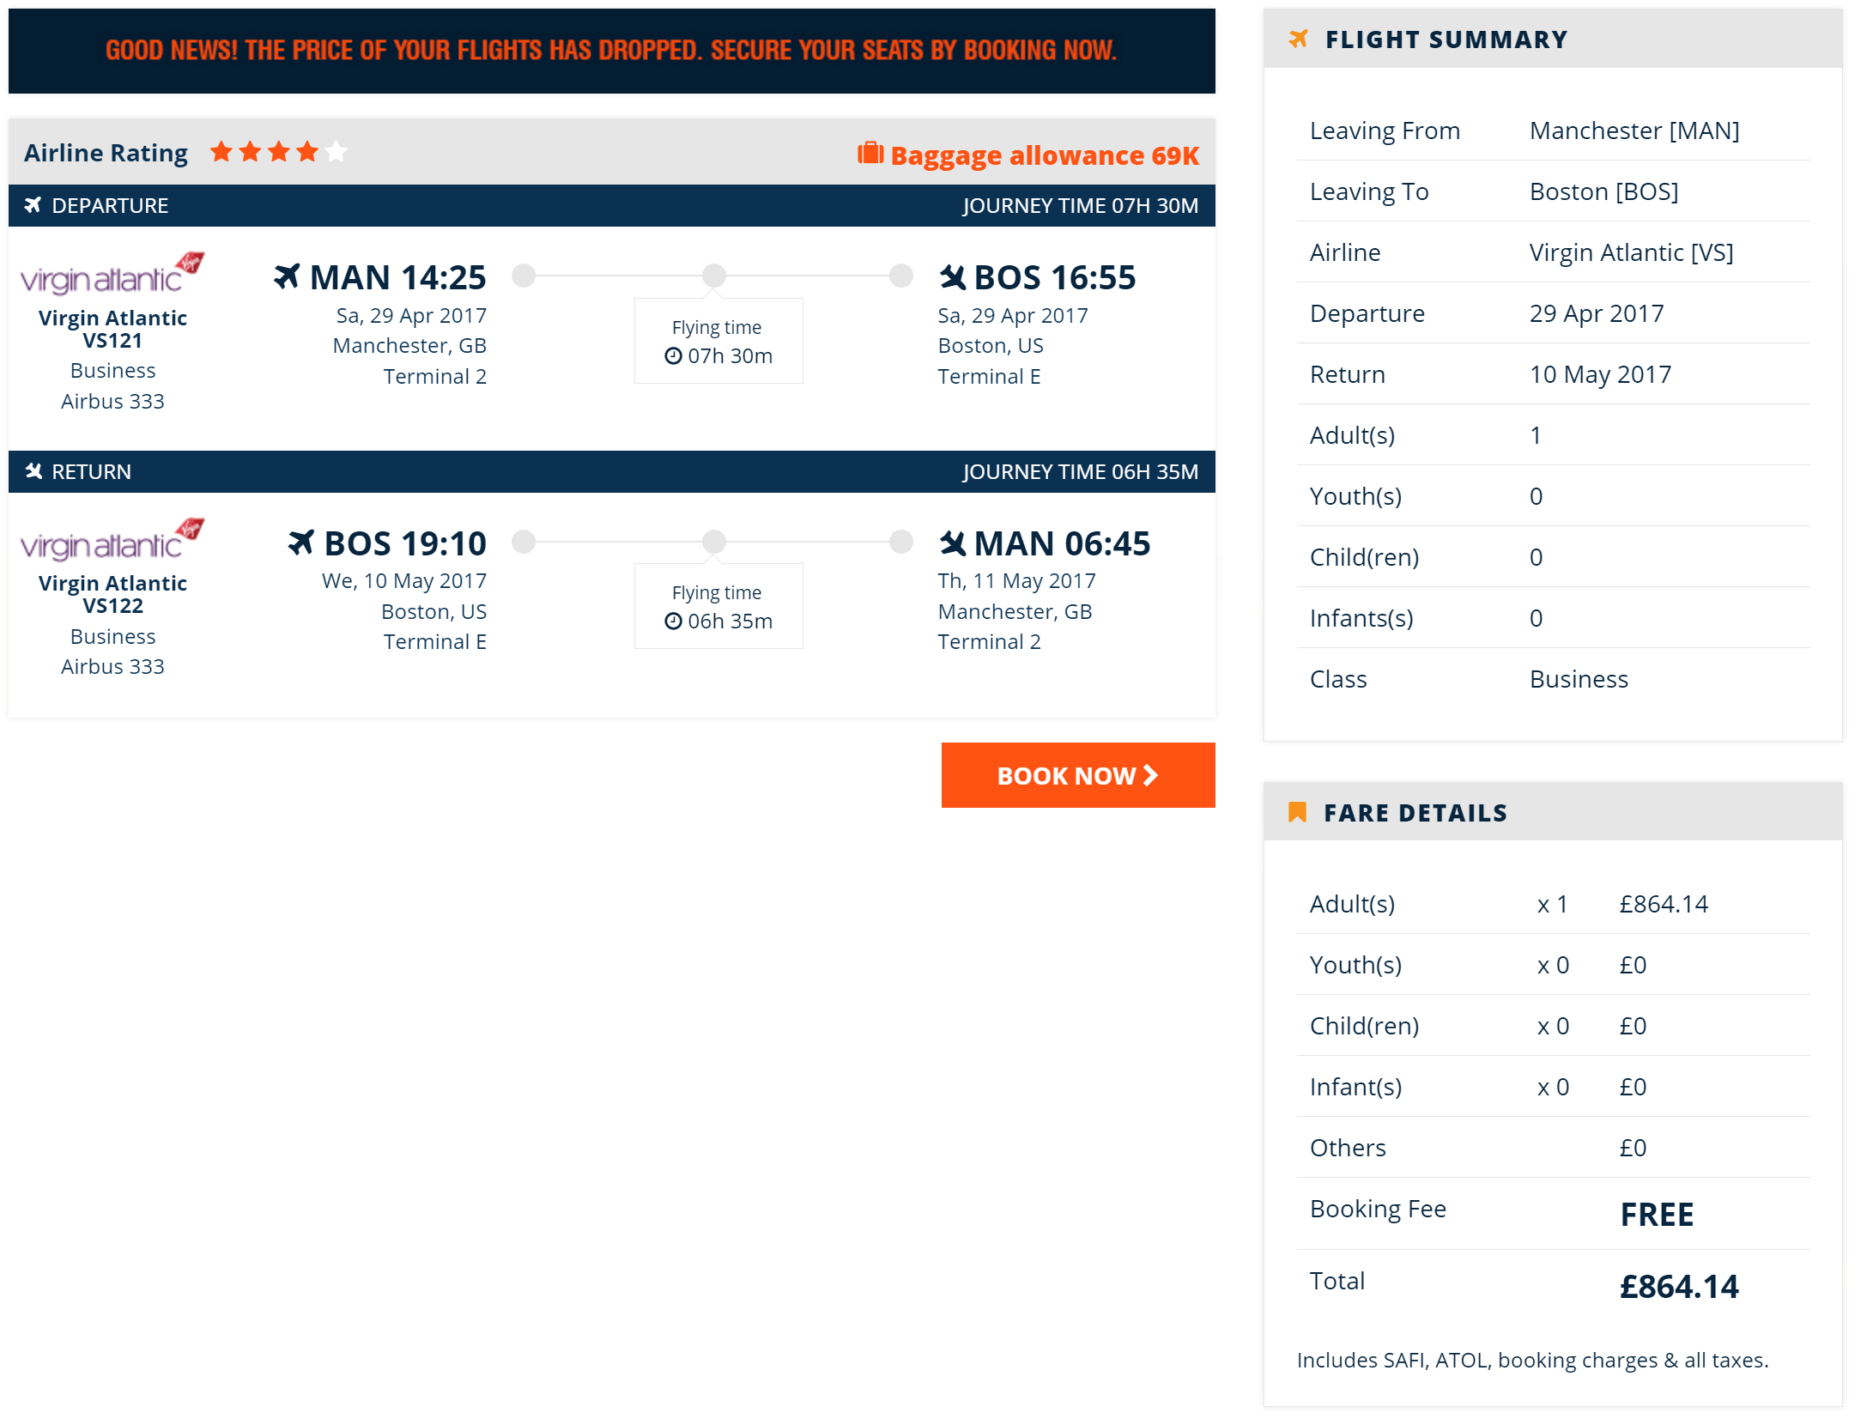Screen dimensions: 1867x1425
Task: Click the Airline Rating label
Action: [x=106, y=153]
